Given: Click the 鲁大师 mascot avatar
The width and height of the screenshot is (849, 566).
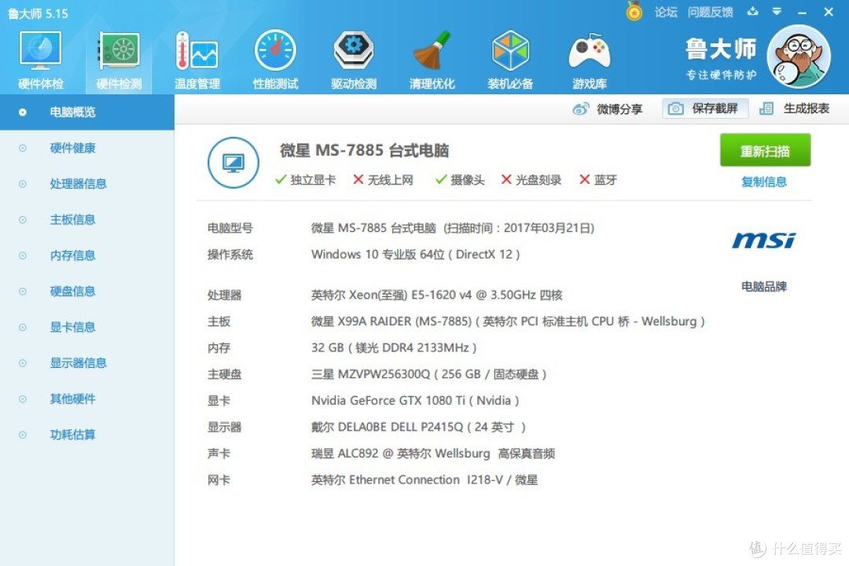Looking at the screenshot, I should point(799,57).
